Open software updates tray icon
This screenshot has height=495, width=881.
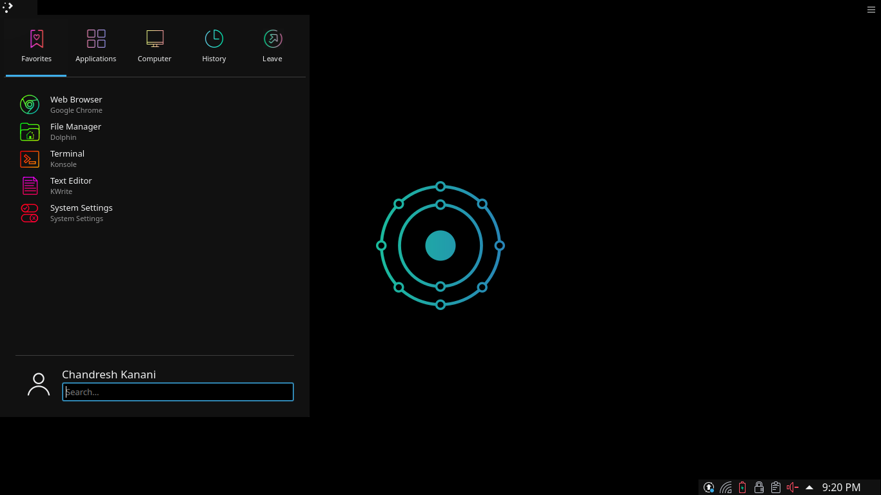click(x=709, y=487)
